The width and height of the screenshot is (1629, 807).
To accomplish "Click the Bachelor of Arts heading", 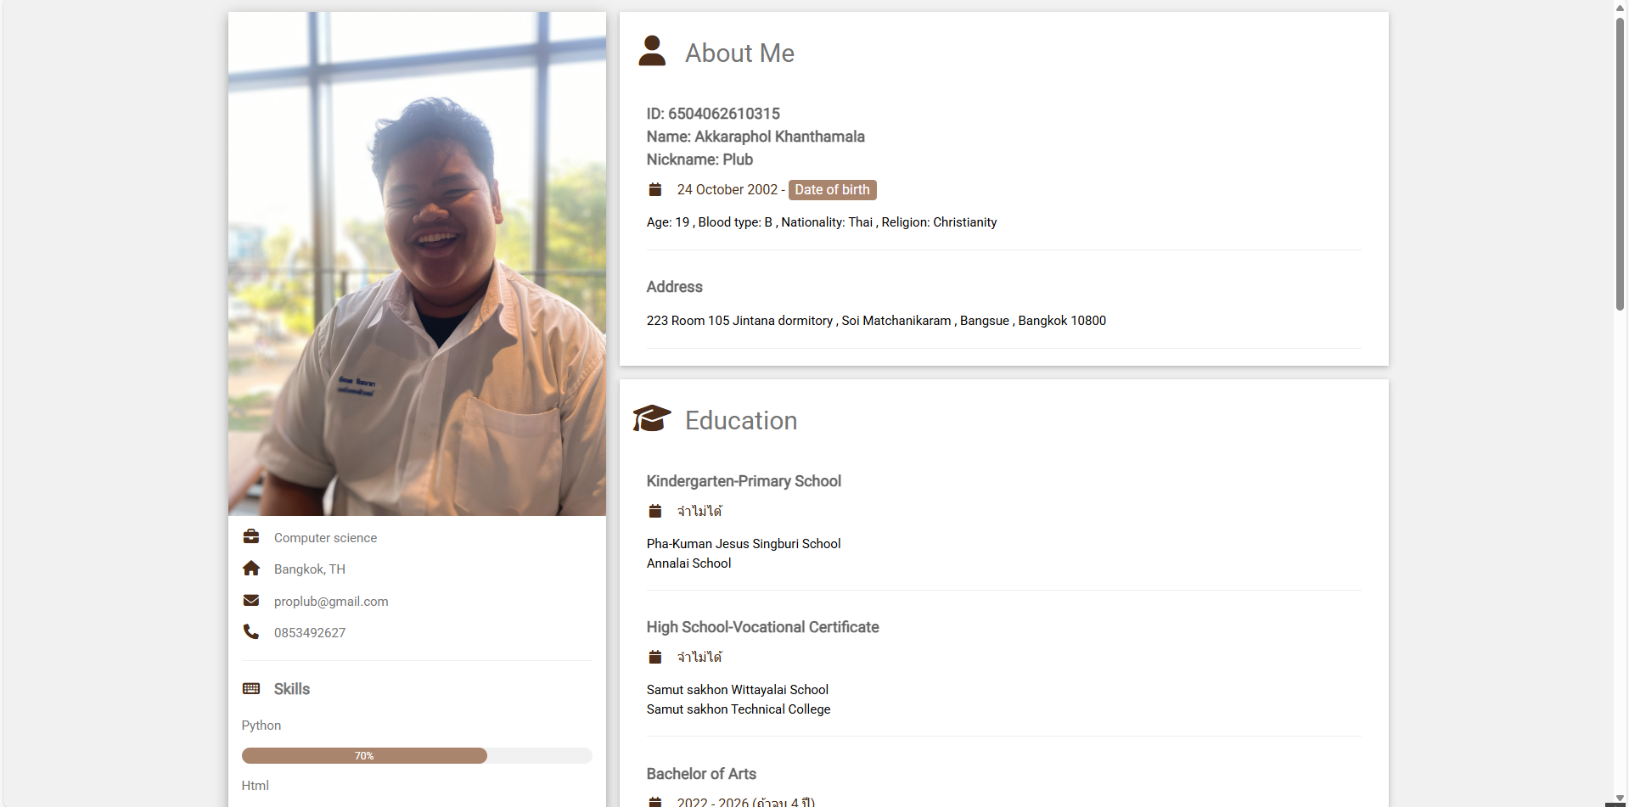I will pyautogui.click(x=701, y=774).
